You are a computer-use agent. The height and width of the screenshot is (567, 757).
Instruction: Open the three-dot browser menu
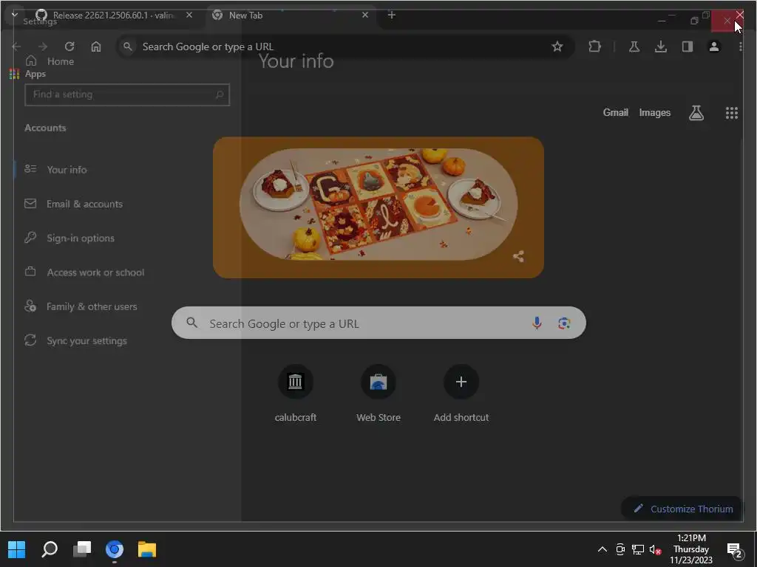click(x=740, y=47)
